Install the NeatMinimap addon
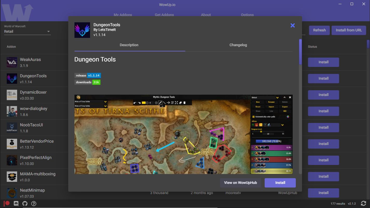Viewport: 370px width, 208px height. tap(324, 193)
